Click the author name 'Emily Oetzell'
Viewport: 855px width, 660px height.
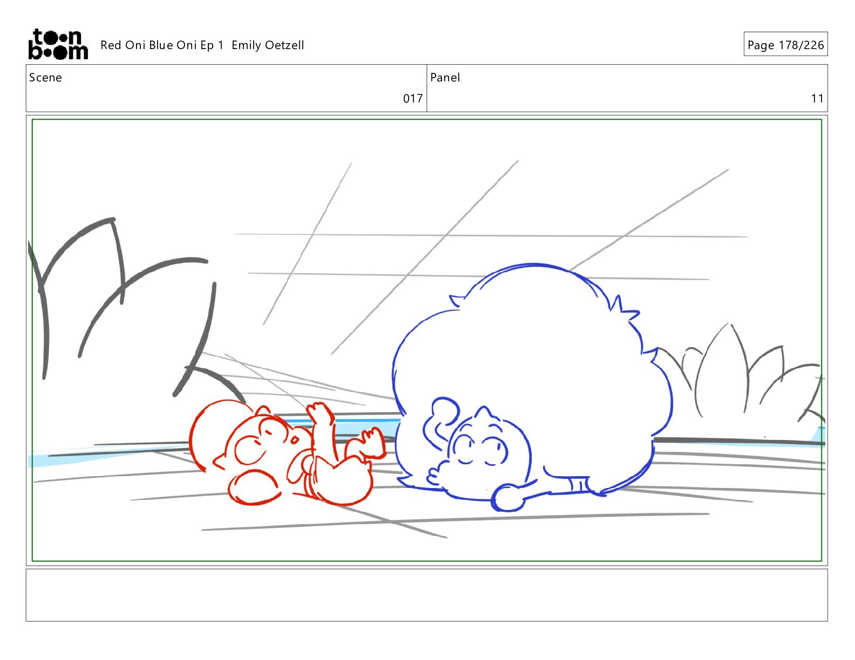pos(268,45)
